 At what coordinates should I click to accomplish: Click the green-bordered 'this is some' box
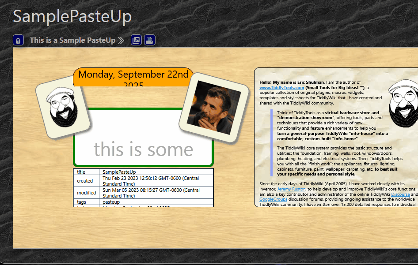(143, 150)
